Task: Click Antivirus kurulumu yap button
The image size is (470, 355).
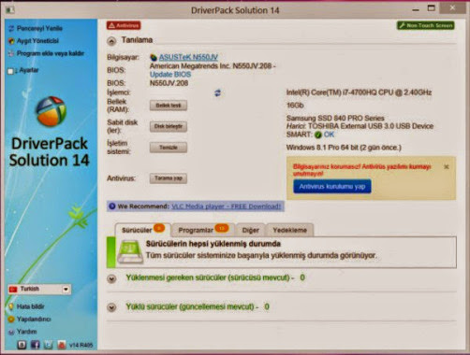Action: pyautogui.click(x=332, y=187)
